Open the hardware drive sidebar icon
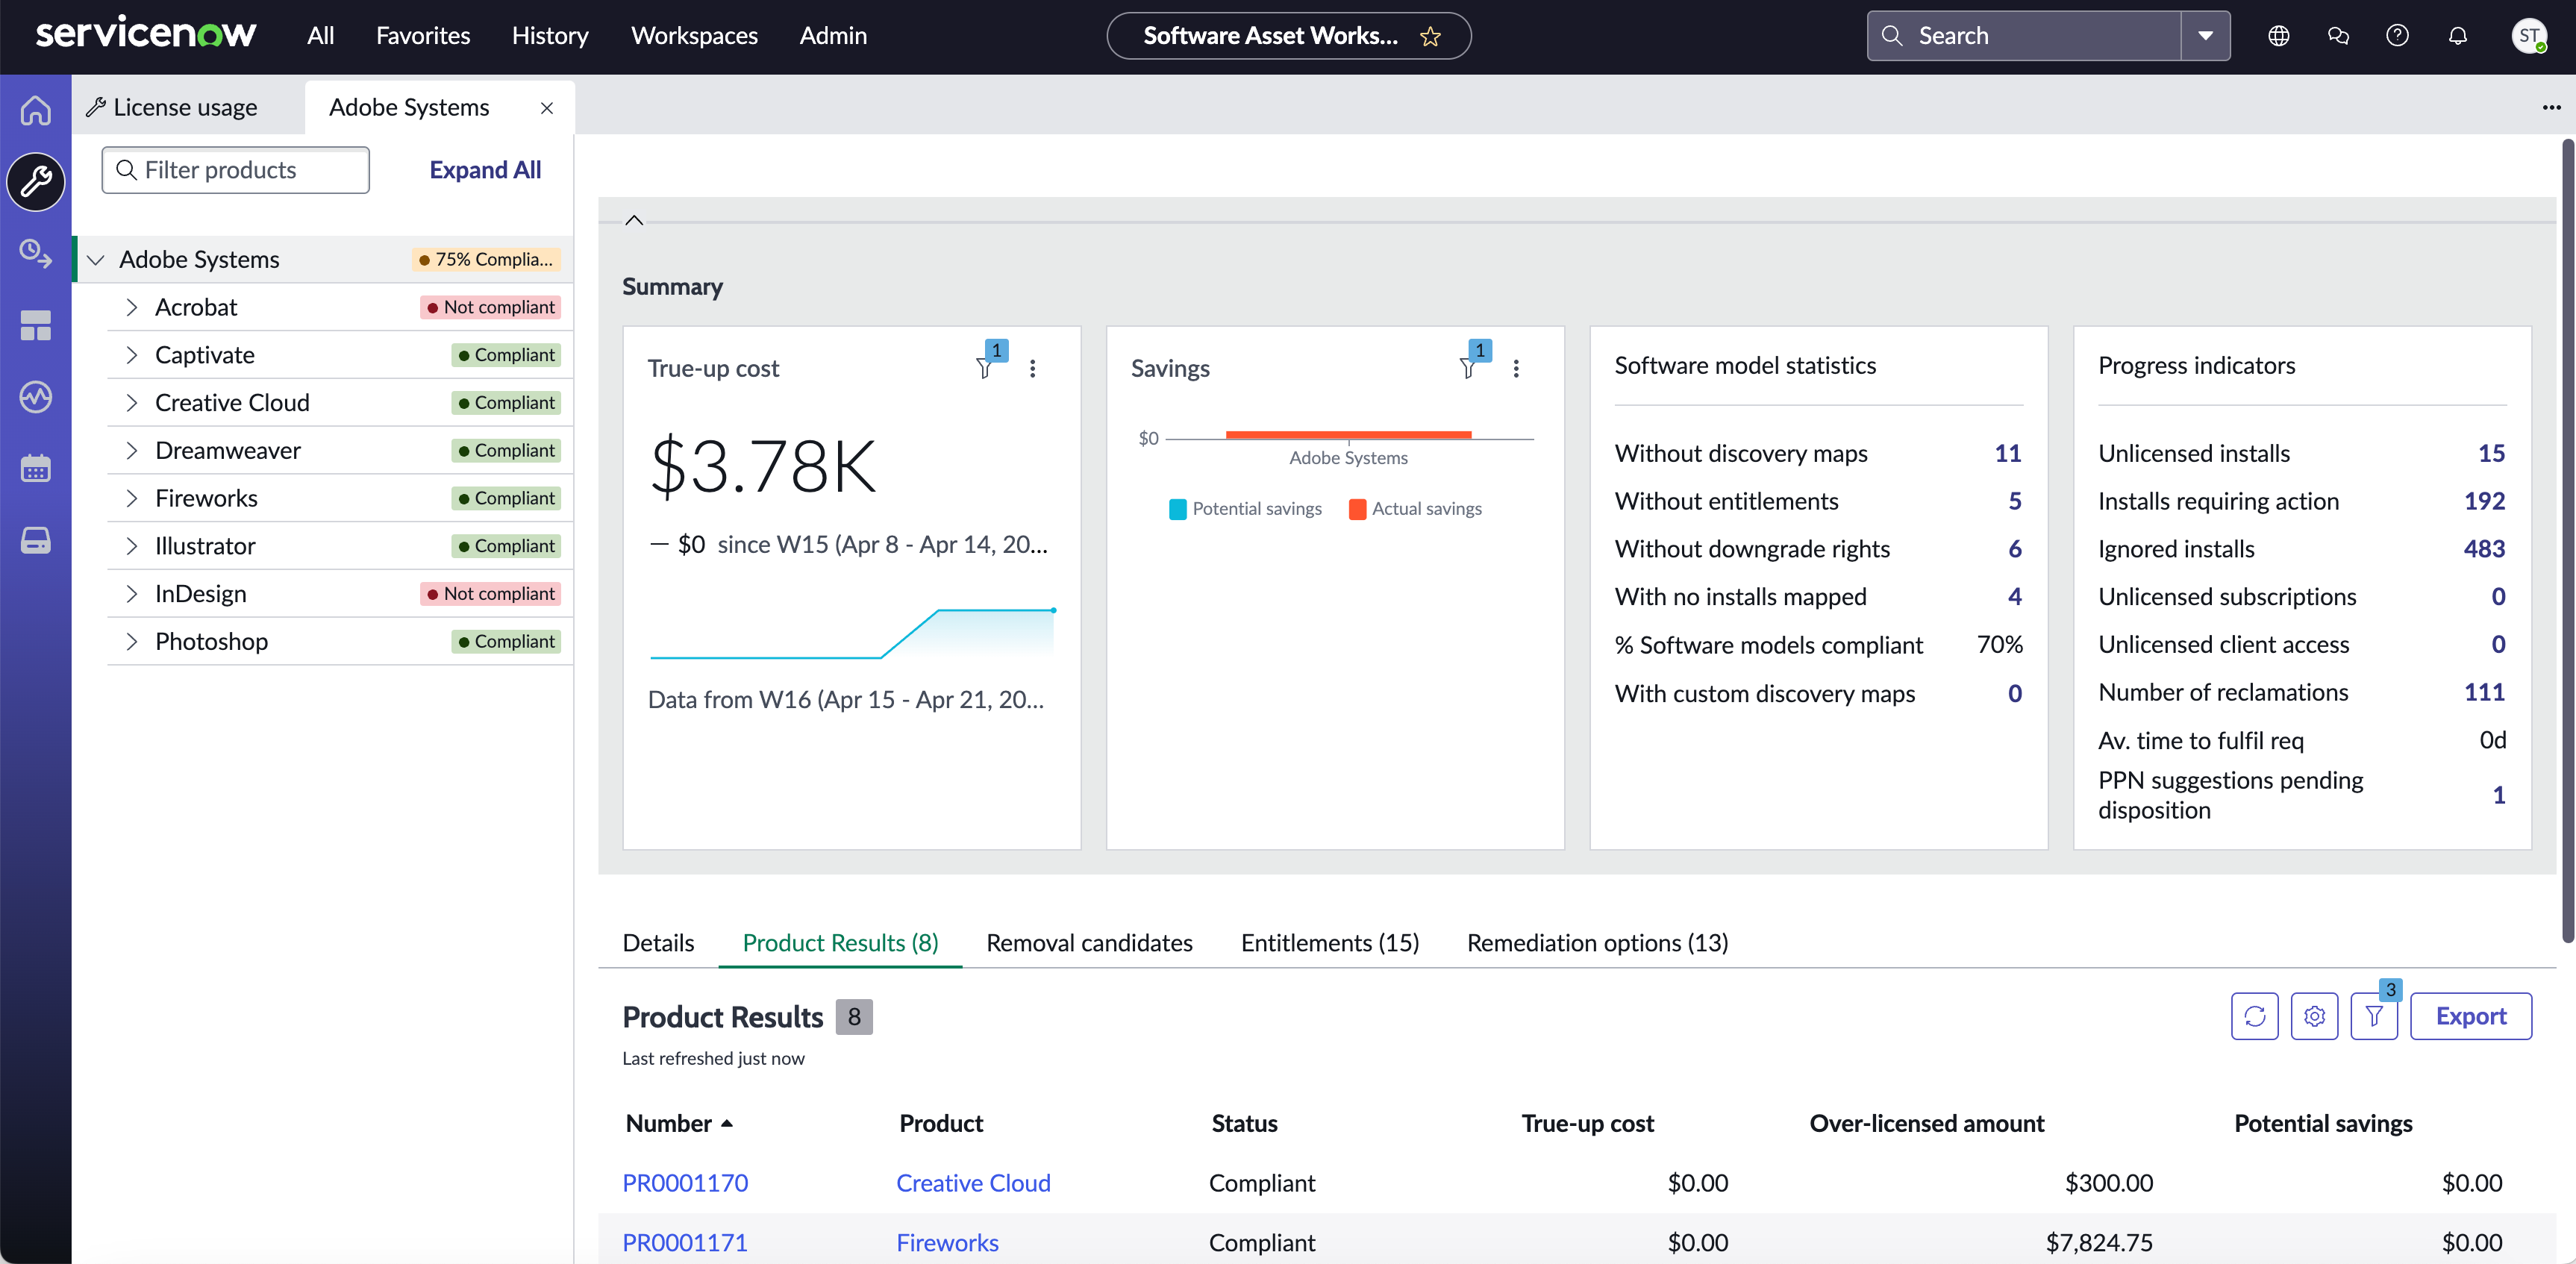Viewport: 2576px width, 1264px height. 36,540
